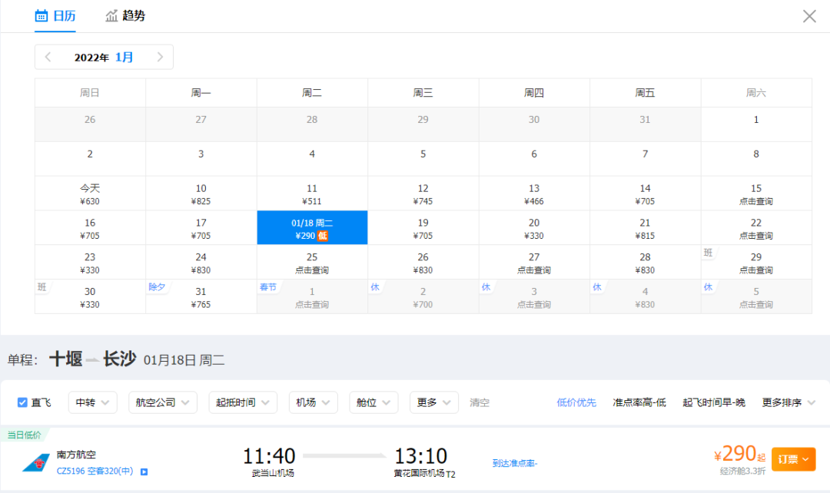The height and width of the screenshot is (493, 830).
Task: Select January 13 priced ¥466
Action: pos(534,194)
